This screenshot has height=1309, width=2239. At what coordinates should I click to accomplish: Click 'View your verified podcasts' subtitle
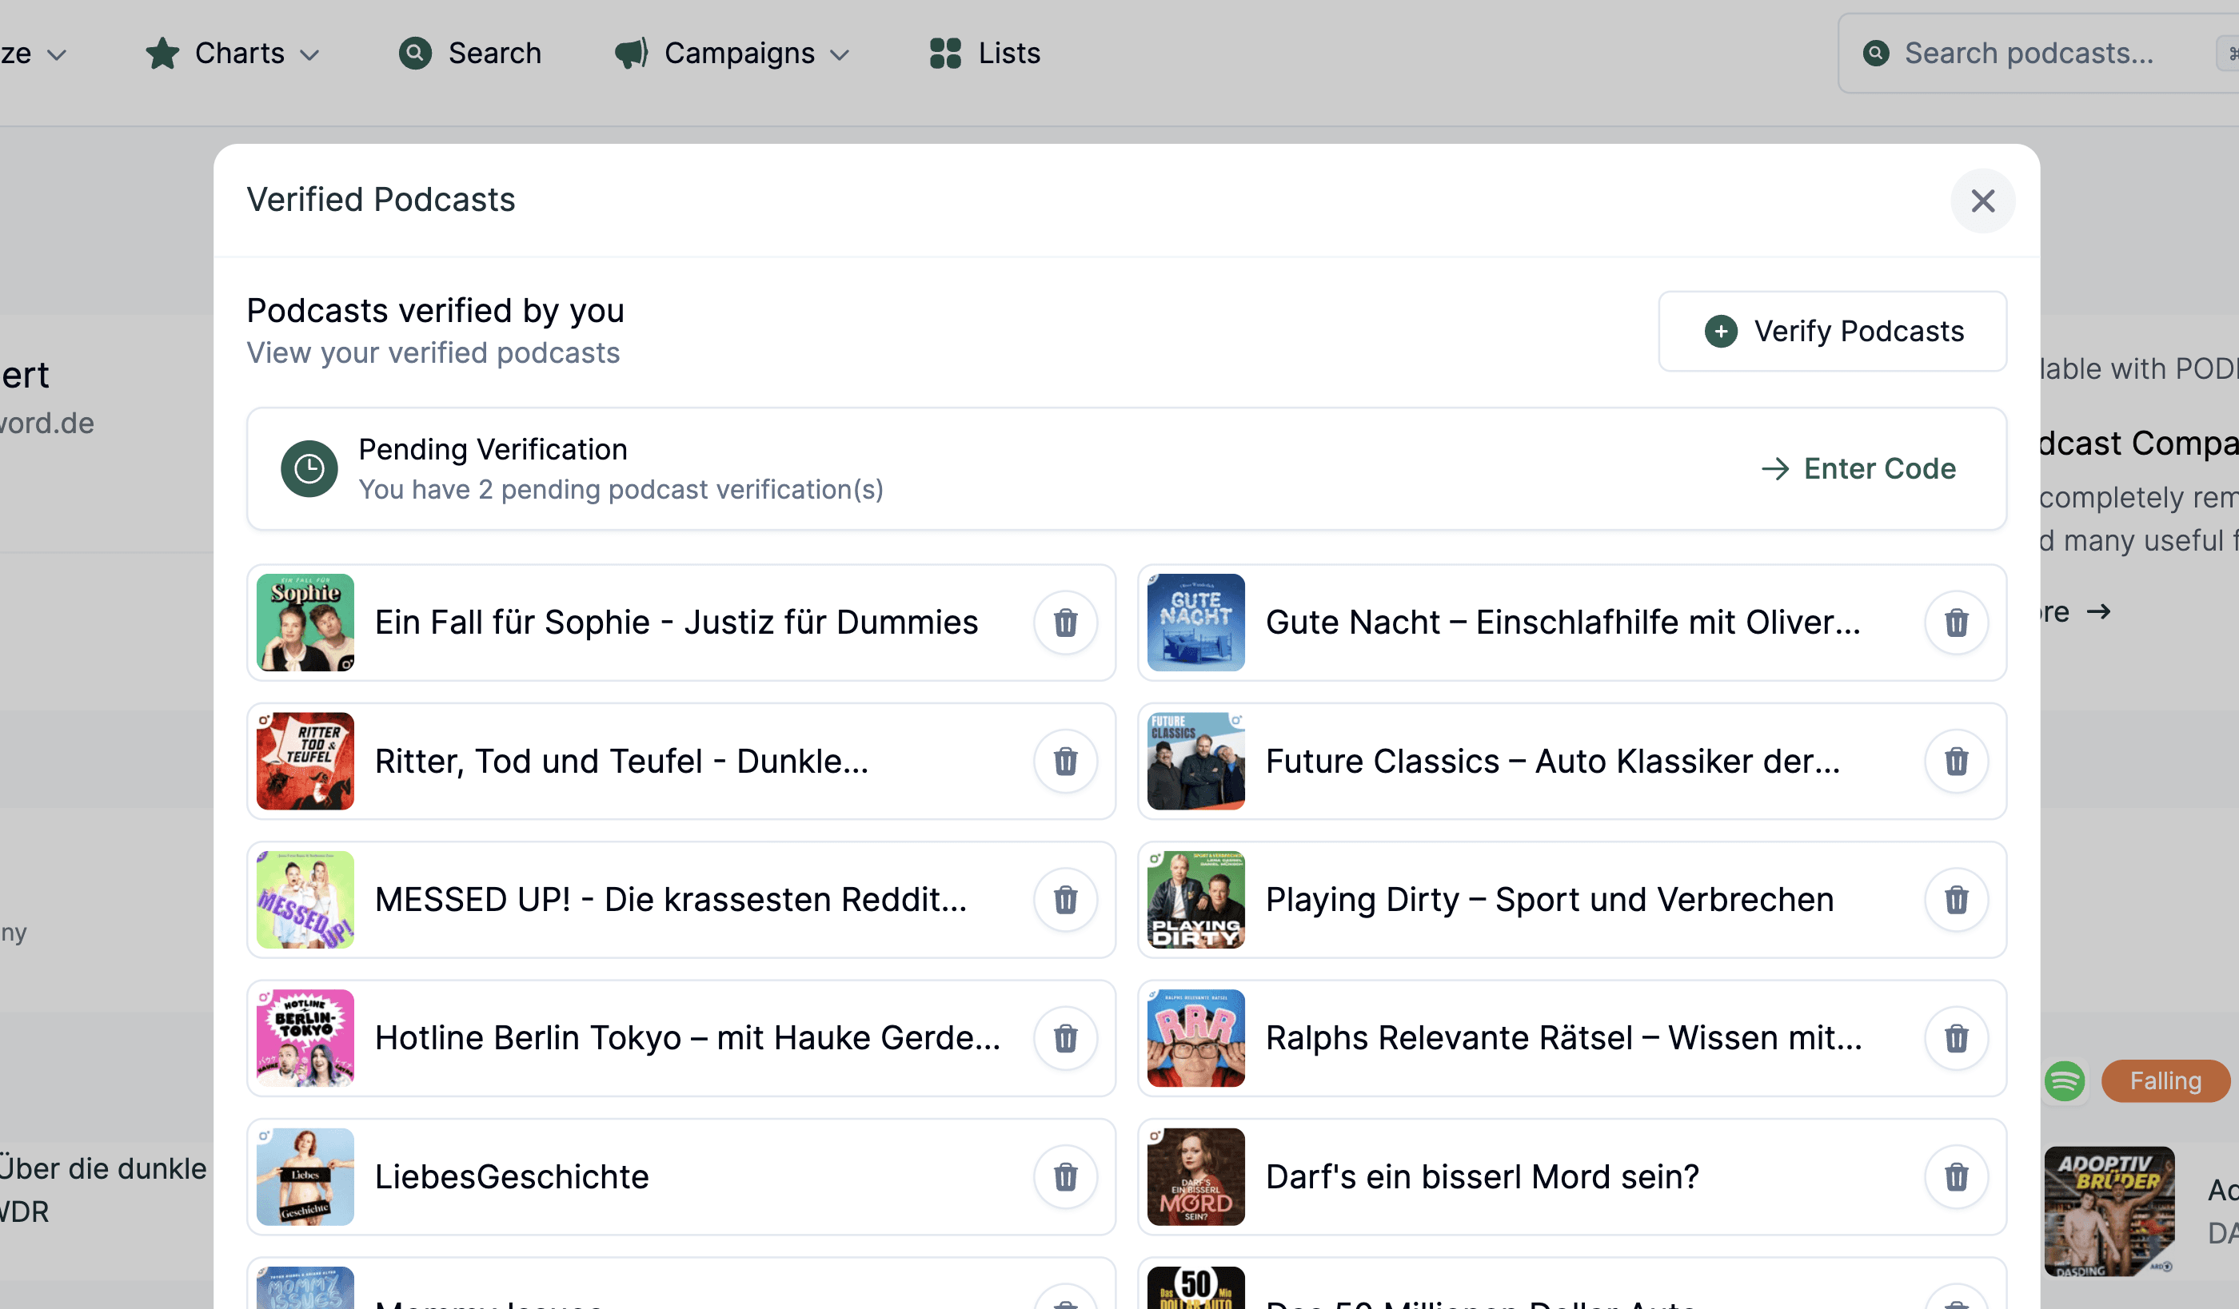433,353
